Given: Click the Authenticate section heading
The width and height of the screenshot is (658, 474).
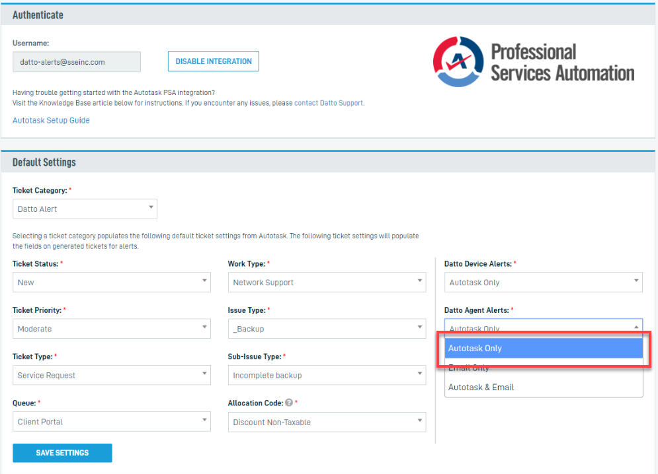Looking at the screenshot, I should 38,15.
